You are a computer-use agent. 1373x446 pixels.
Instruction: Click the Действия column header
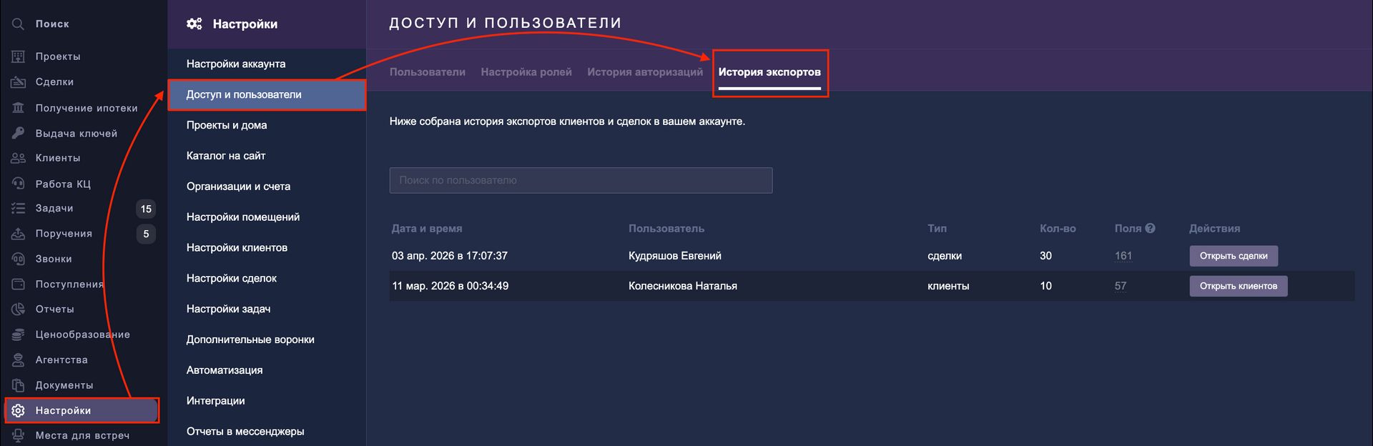[x=1214, y=229]
